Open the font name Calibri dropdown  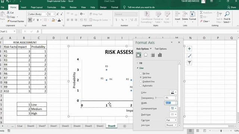click(x=46, y=14)
